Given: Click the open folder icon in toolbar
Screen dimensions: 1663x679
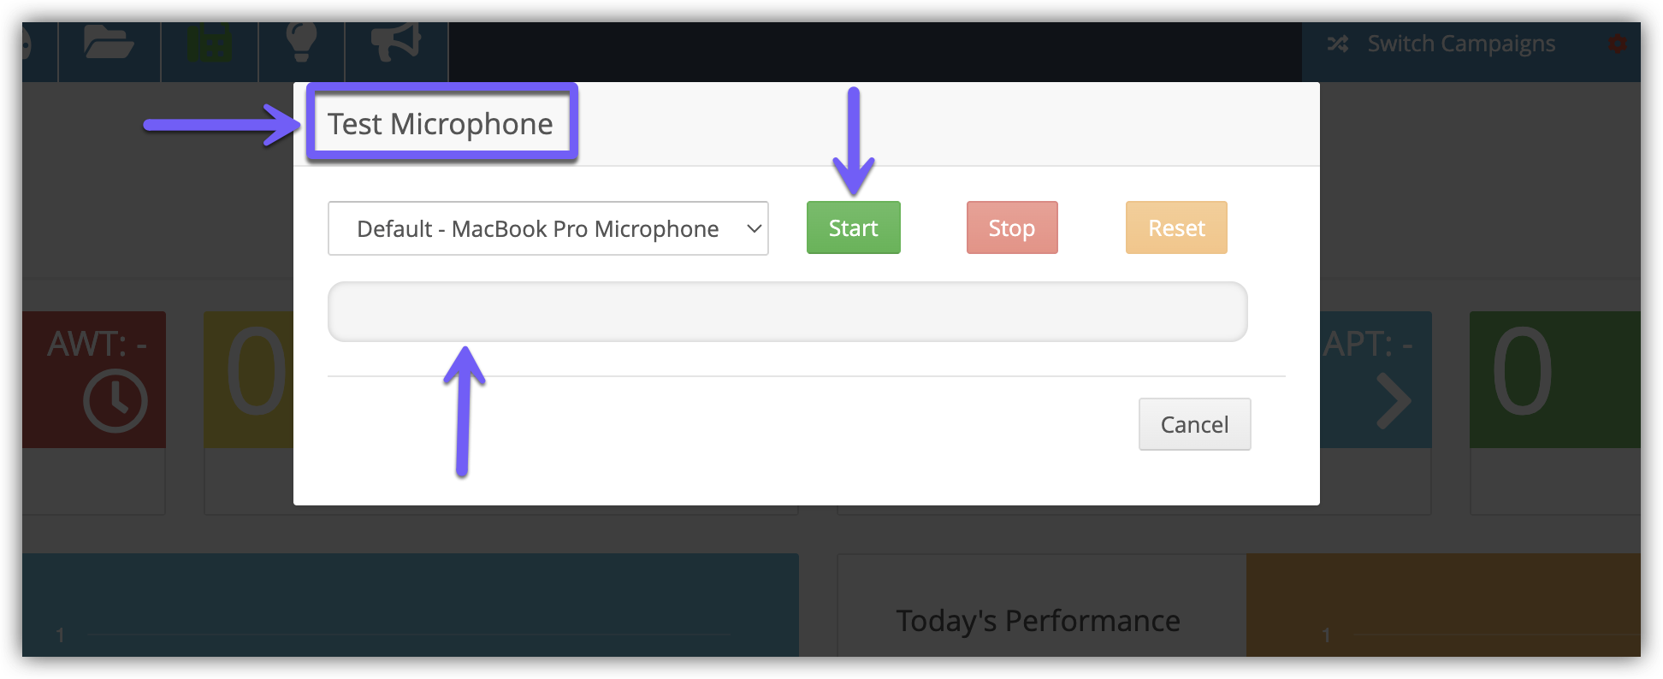Looking at the screenshot, I should point(109,44).
